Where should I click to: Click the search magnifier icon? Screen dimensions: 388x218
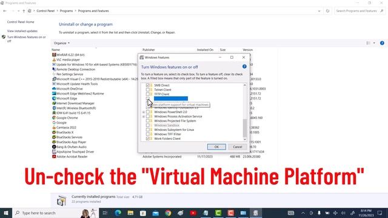coord(382,11)
